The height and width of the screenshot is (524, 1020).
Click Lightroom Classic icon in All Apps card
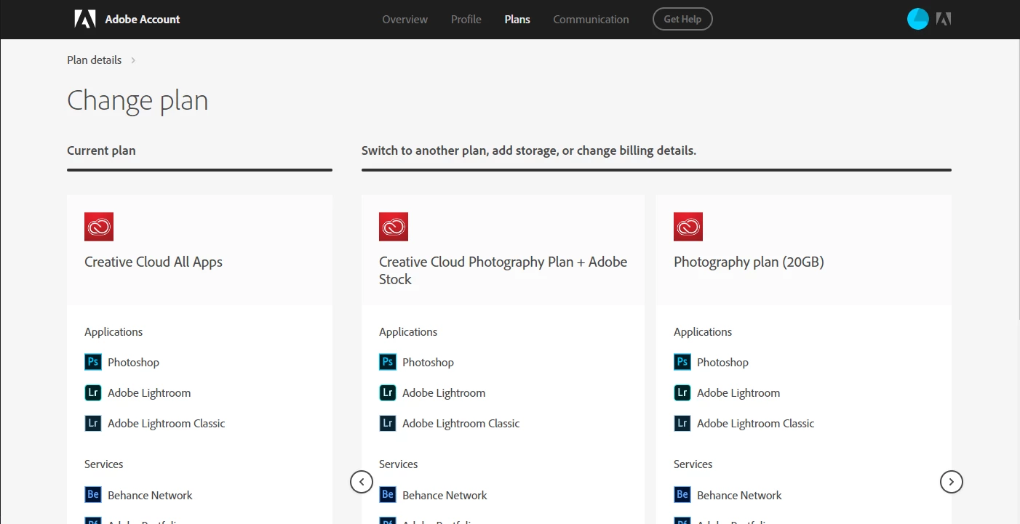[93, 423]
